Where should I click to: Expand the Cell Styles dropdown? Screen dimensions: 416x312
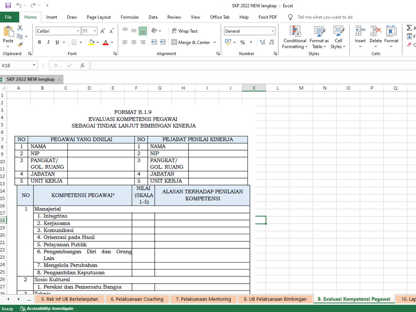[x=338, y=37]
